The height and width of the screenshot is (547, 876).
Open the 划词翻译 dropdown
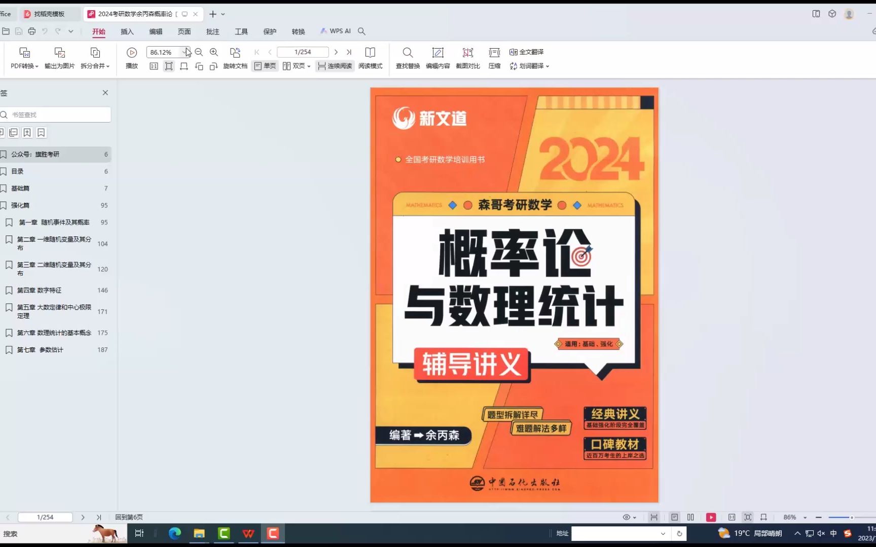(530, 66)
